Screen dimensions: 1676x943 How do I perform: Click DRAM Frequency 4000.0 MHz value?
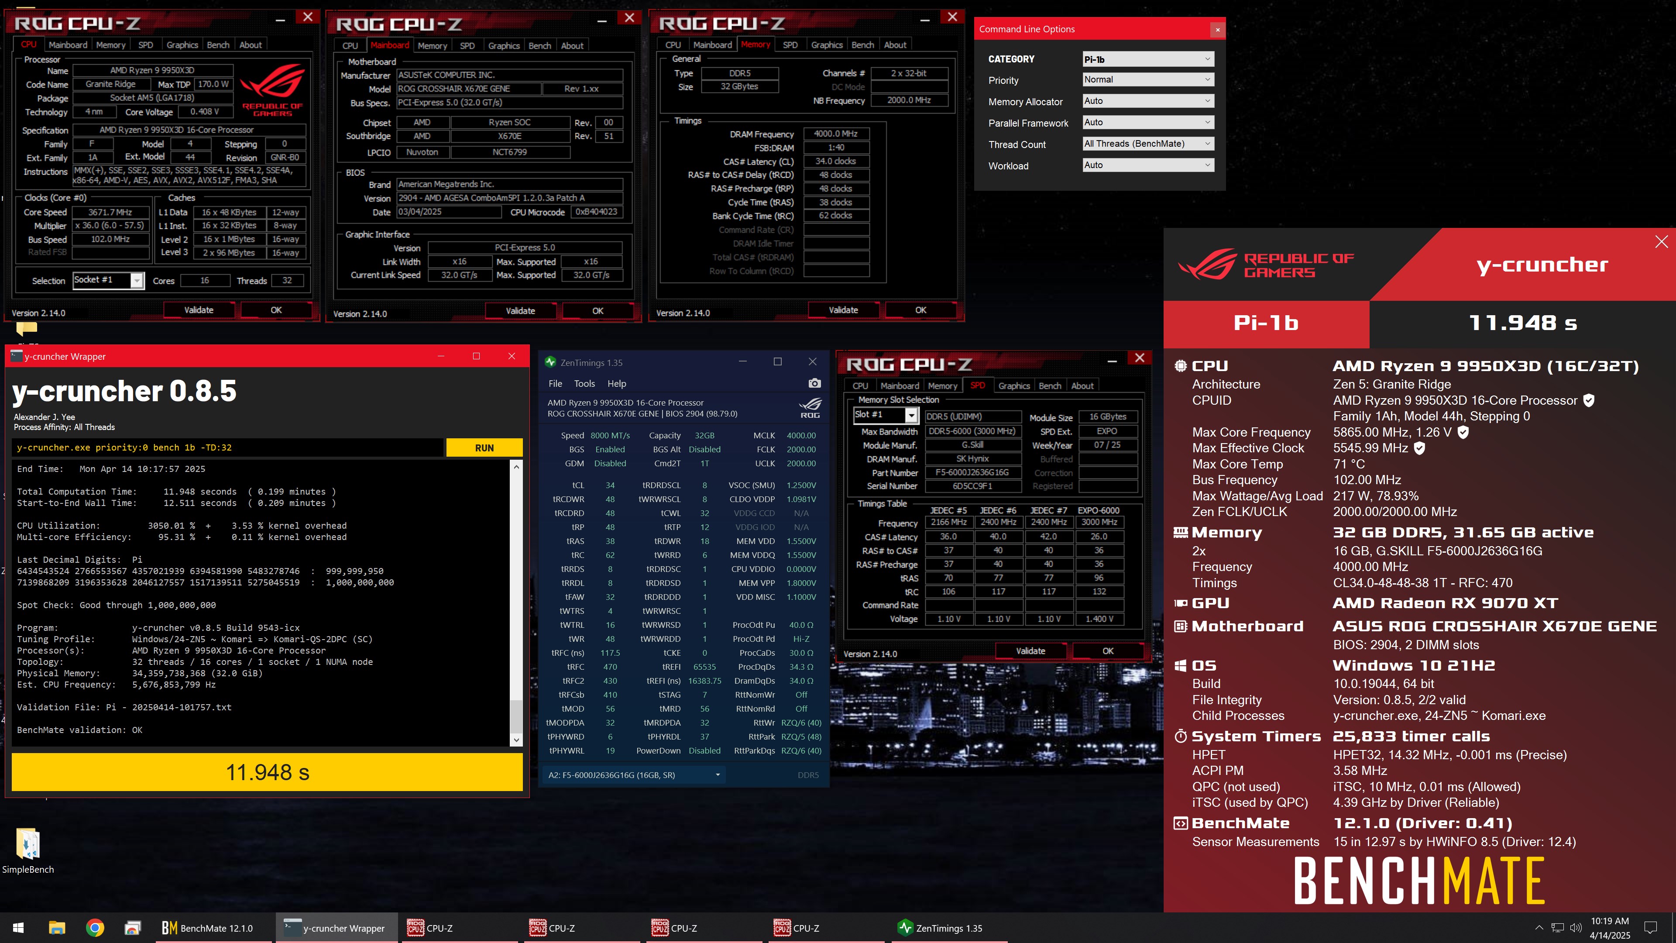(836, 134)
